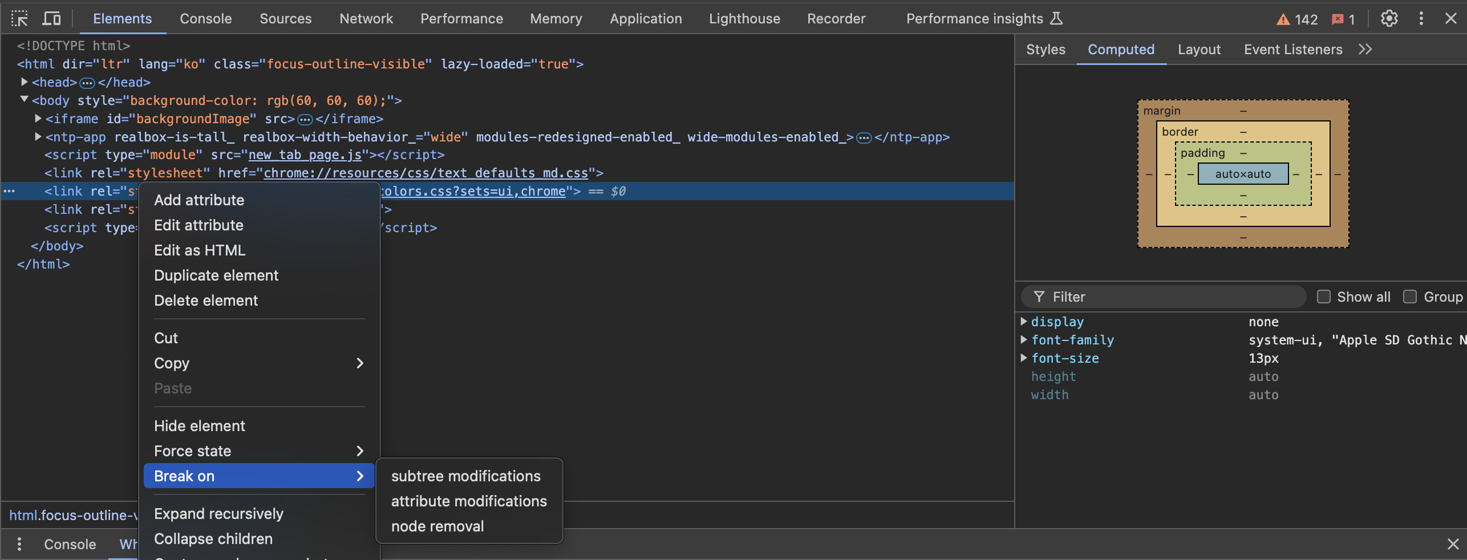Select Delete element

point(259,301)
